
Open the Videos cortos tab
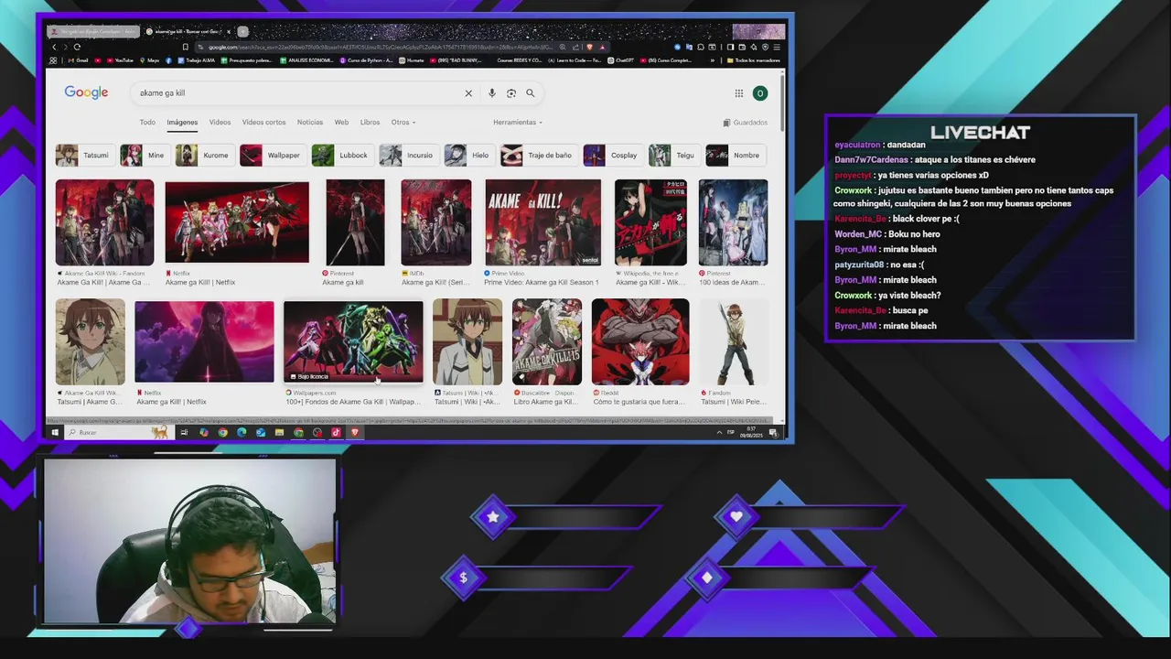(263, 123)
